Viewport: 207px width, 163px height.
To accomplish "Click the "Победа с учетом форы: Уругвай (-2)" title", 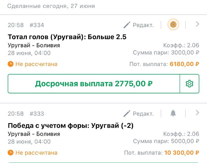I will pos(70,126).
